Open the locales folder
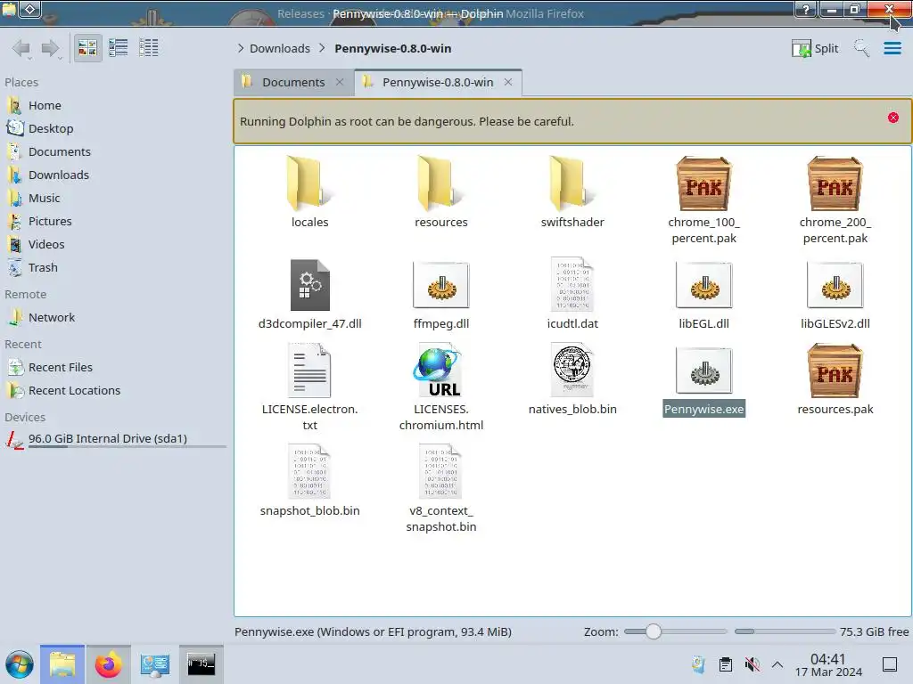This screenshot has width=913, height=684. (309, 191)
